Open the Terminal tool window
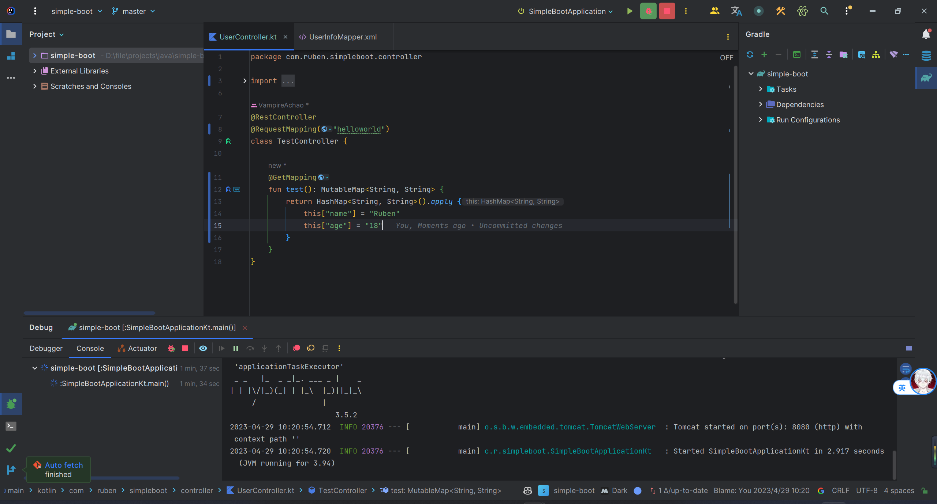Viewport: 937px width, 504px height. tap(11, 426)
